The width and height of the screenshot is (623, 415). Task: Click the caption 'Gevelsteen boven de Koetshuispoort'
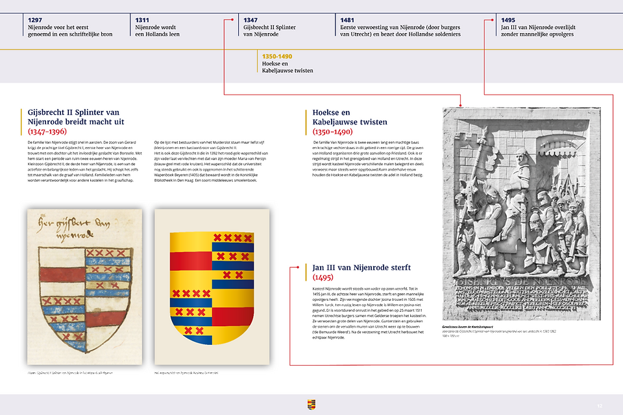(x=468, y=327)
